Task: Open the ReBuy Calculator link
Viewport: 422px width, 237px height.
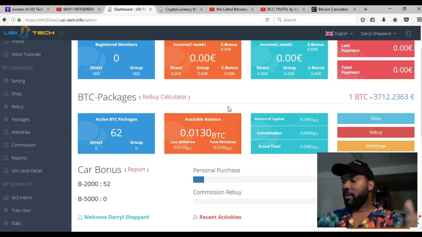Action: [x=165, y=97]
